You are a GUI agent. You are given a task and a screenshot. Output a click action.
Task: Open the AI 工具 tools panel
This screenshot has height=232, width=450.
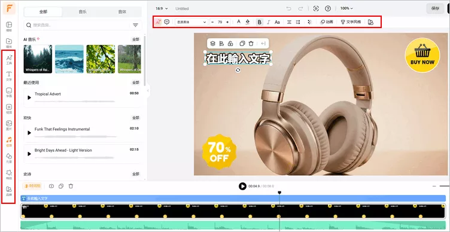(x=9, y=59)
